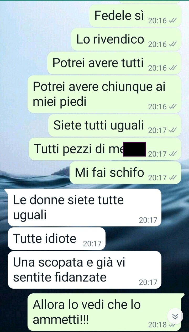Tap the 20:17 timestamp on 'Tutte idiote'
The height and width of the screenshot is (332, 189).
[x=92, y=244]
